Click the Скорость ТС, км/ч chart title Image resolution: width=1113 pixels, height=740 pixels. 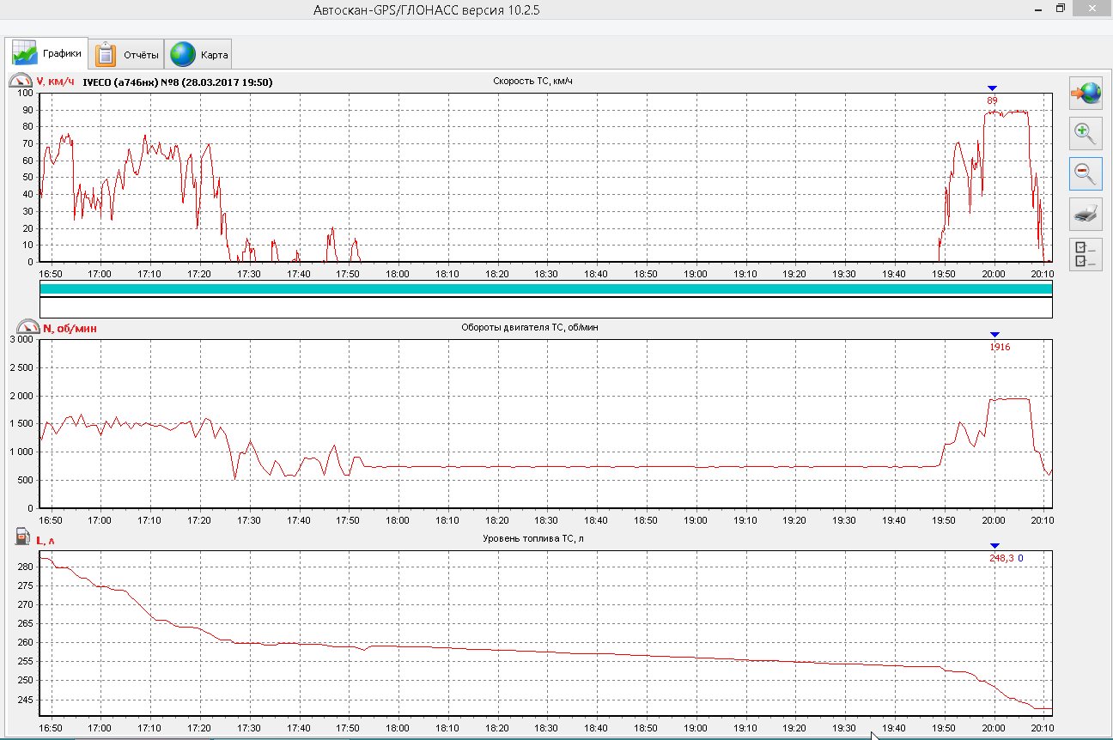point(532,81)
